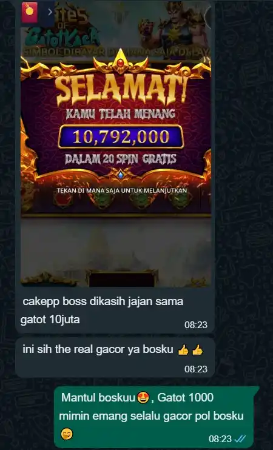Tap 'Tekan di mana saja untuk melanjutkan' text
The image size is (273, 450).
pyautogui.click(x=122, y=190)
